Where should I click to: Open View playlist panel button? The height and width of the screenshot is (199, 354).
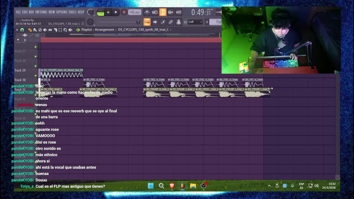[x=147, y=22]
